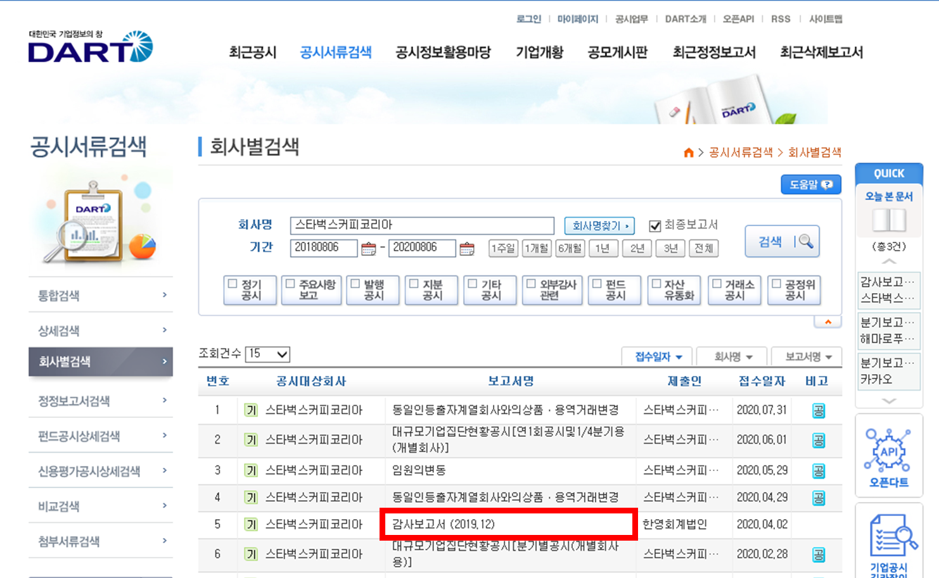This screenshot has height=578, width=939.
Task: Open 임원의변동 report link
Action: tap(419, 470)
